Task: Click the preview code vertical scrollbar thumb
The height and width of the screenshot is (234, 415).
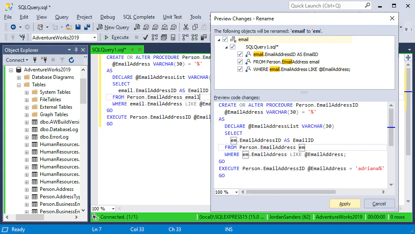Action: coord(391,127)
